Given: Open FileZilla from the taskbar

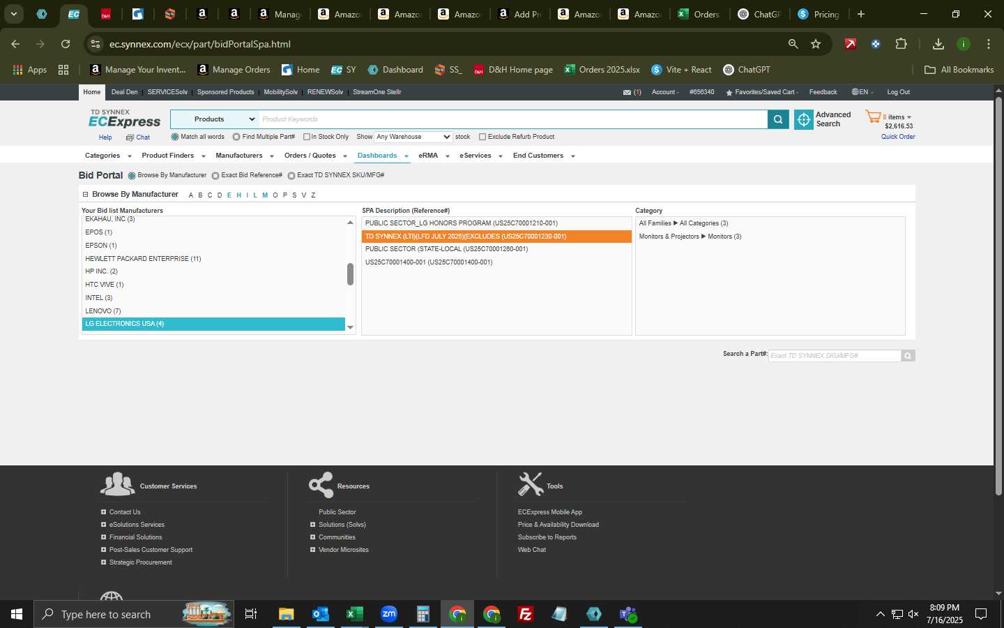Looking at the screenshot, I should click(526, 614).
